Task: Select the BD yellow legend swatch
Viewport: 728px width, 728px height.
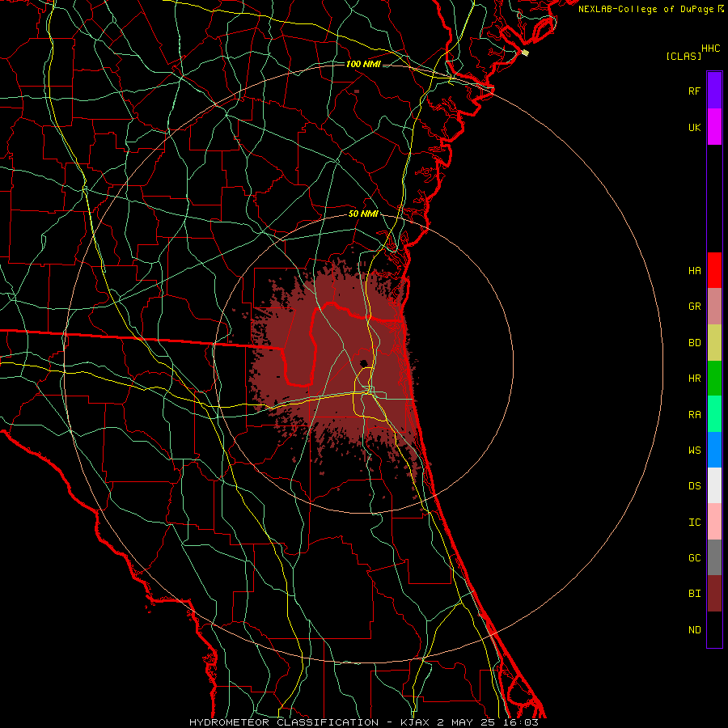Action: coord(714,343)
